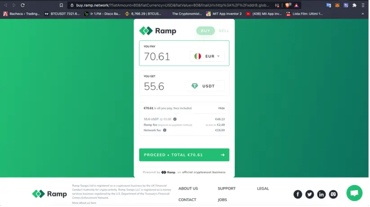Edit the You Pay amount 70.61
This screenshot has height=207, width=370.
point(157,57)
